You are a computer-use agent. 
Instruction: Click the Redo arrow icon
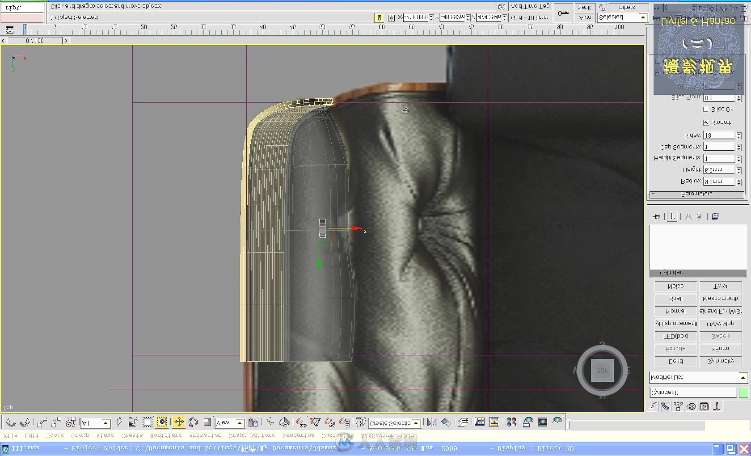coord(25,422)
